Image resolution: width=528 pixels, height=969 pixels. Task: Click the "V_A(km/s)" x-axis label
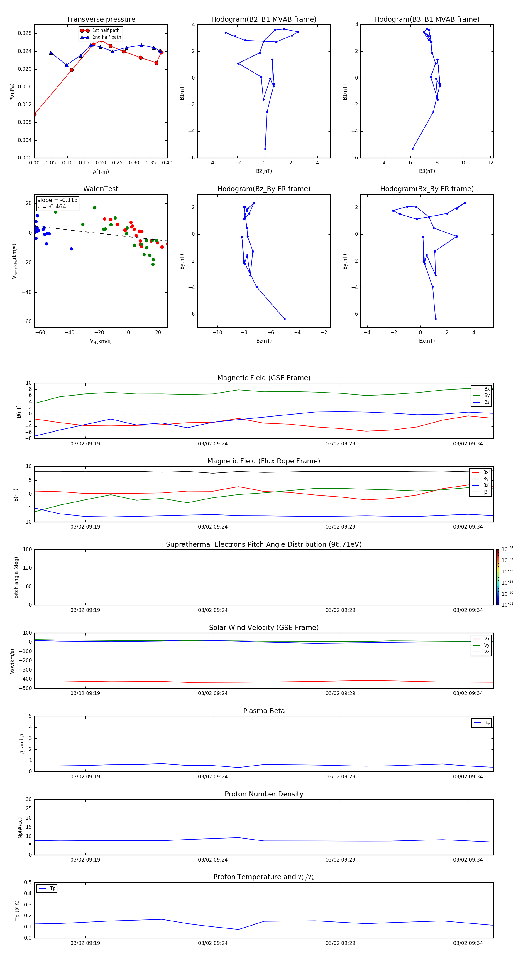coord(101,341)
